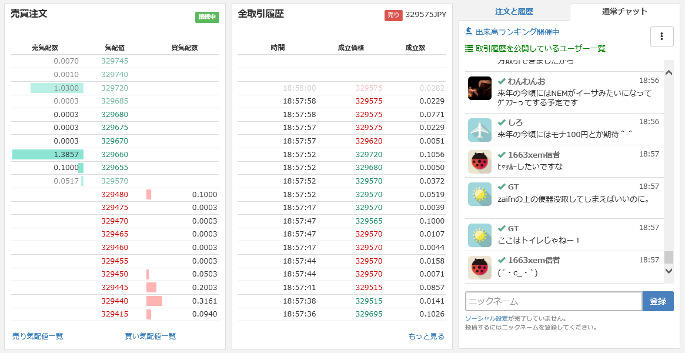Viewport: 685px width, 353px height.
Task: Click the list icon beside 取引履歴を公開しているユーザー一覧
Action: (x=469, y=48)
